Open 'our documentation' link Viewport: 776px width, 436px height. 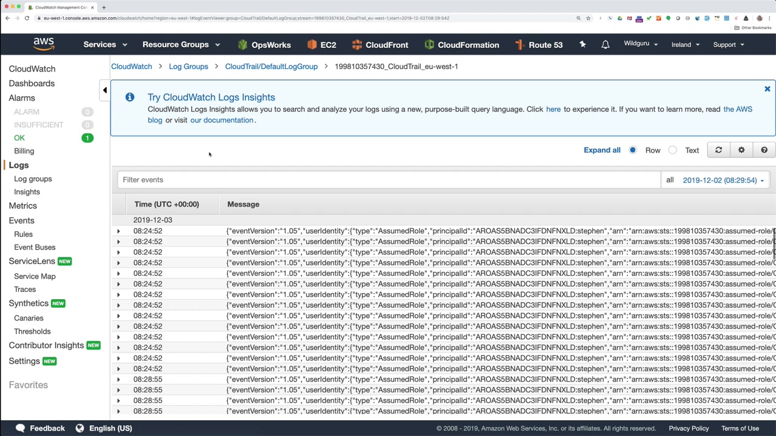[222, 120]
